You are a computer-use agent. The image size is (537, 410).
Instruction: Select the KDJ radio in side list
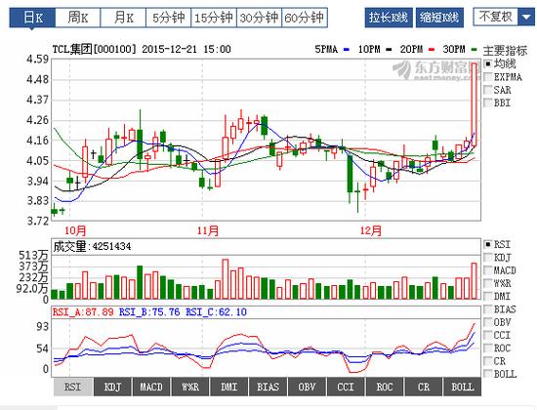(x=488, y=258)
